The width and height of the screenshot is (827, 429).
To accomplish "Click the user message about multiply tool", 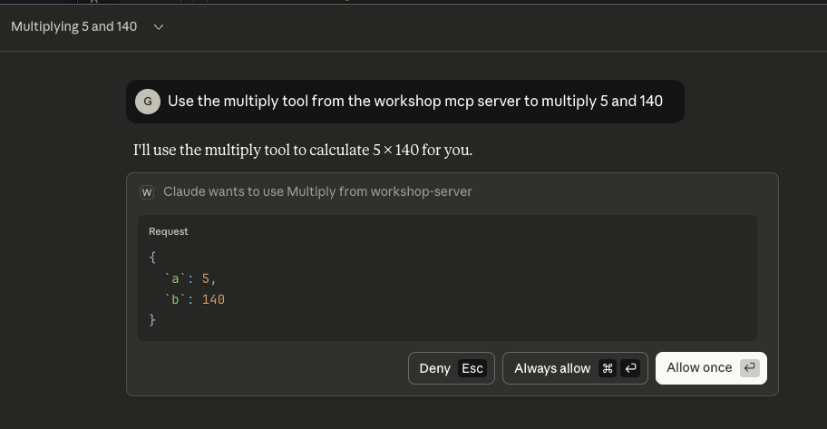I will coord(414,102).
